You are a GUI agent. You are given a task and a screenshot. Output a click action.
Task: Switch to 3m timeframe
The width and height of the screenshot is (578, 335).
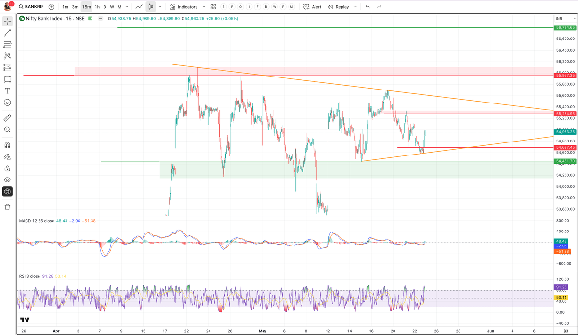tap(75, 7)
